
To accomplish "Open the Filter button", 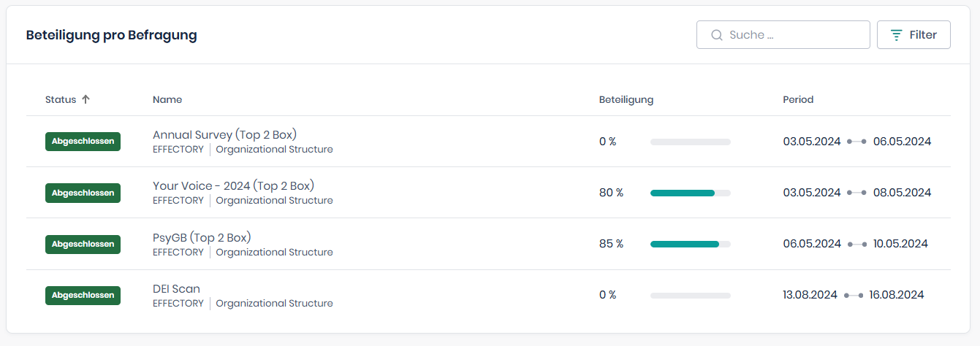I will pyautogui.click(x=913, y=35).
